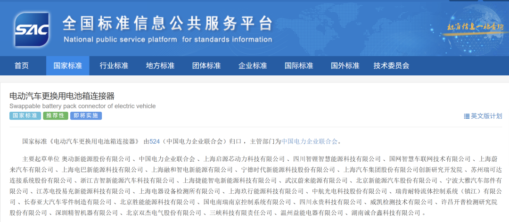
Task: Click 武汉蔚来能源有限公司 text
Action: (317, 180)
